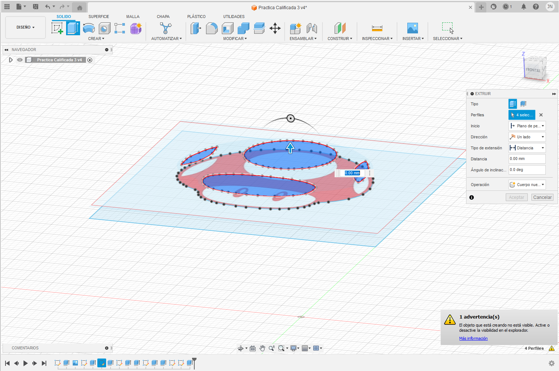Click the Cancelar button

[x=542, y=197]
